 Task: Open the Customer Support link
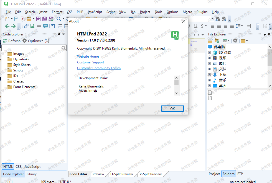(91, 62)
